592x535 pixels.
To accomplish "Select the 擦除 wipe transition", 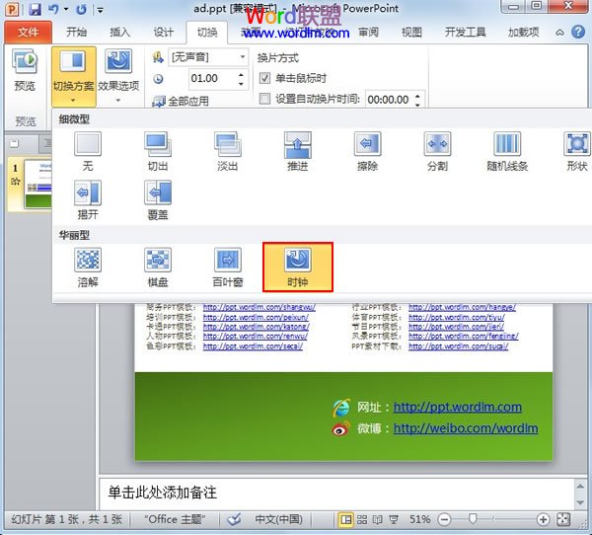I will [x=368, y=151].
